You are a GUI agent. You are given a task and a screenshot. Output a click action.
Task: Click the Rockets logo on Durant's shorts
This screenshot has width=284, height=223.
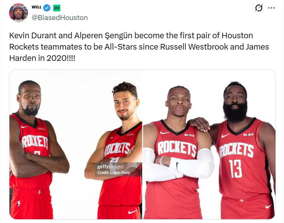point(39,192)
